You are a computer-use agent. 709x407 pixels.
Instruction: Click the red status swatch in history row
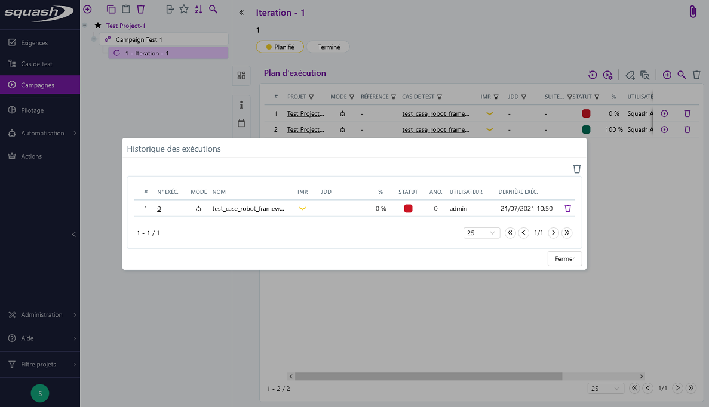pos(408,209)
